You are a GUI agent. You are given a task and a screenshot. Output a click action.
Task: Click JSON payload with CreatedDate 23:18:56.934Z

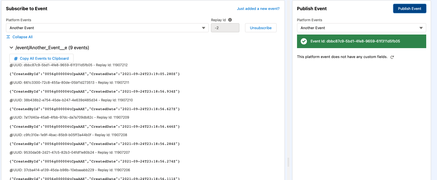[x=95, y=91]
